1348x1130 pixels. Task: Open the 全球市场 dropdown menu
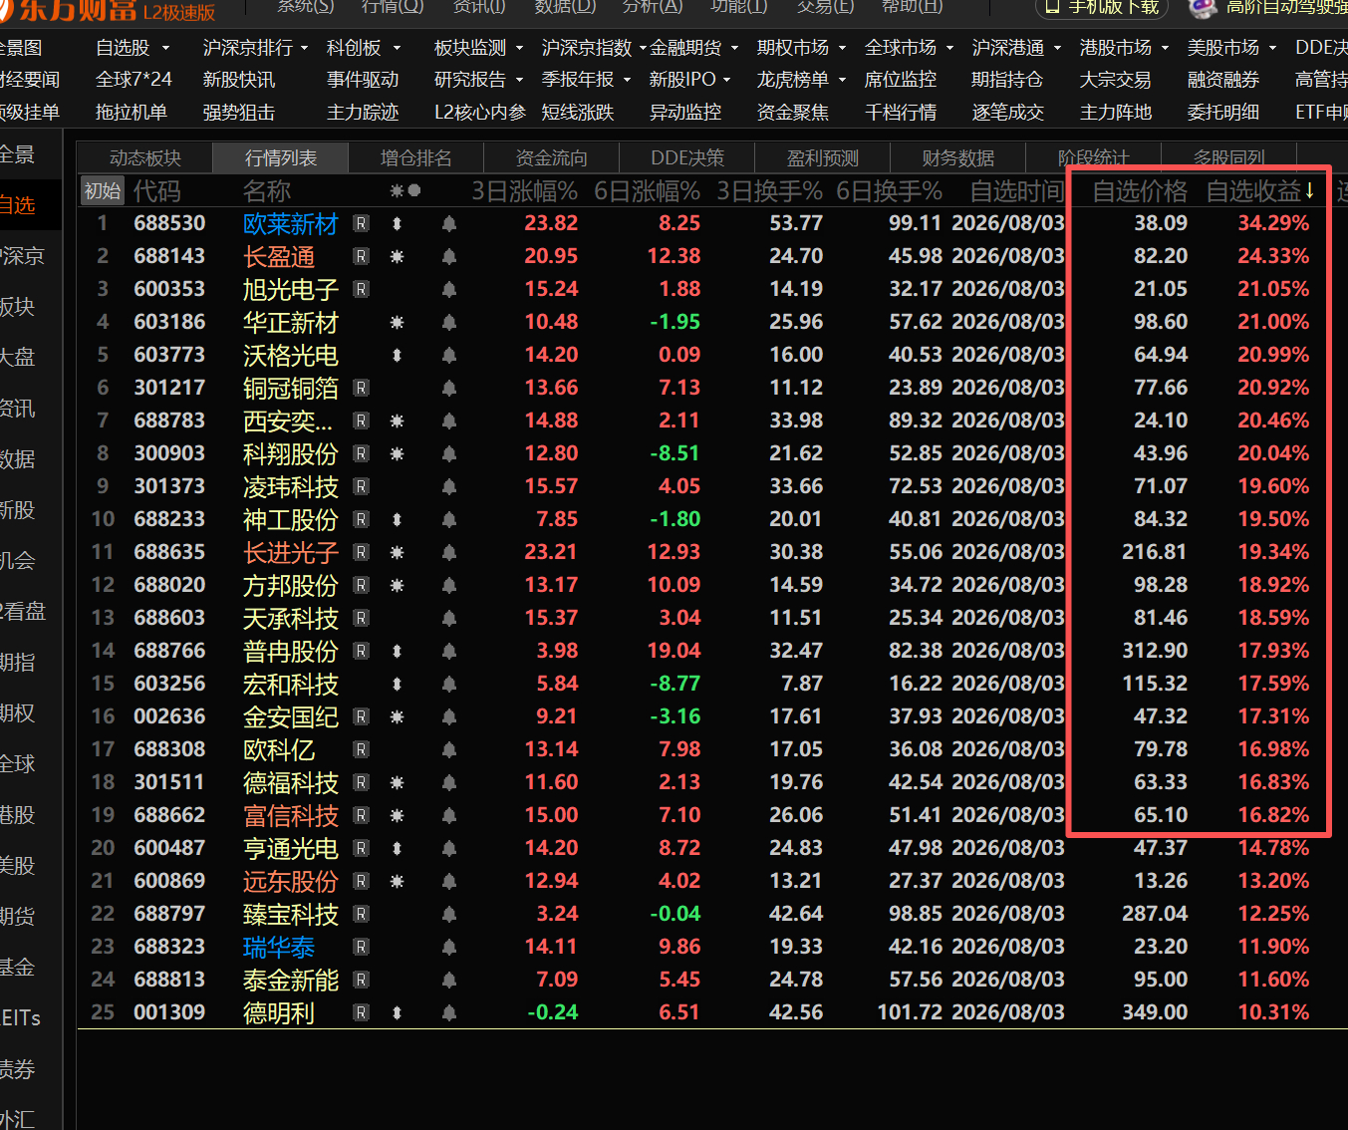pyautogui.click(x=949, y=48)
